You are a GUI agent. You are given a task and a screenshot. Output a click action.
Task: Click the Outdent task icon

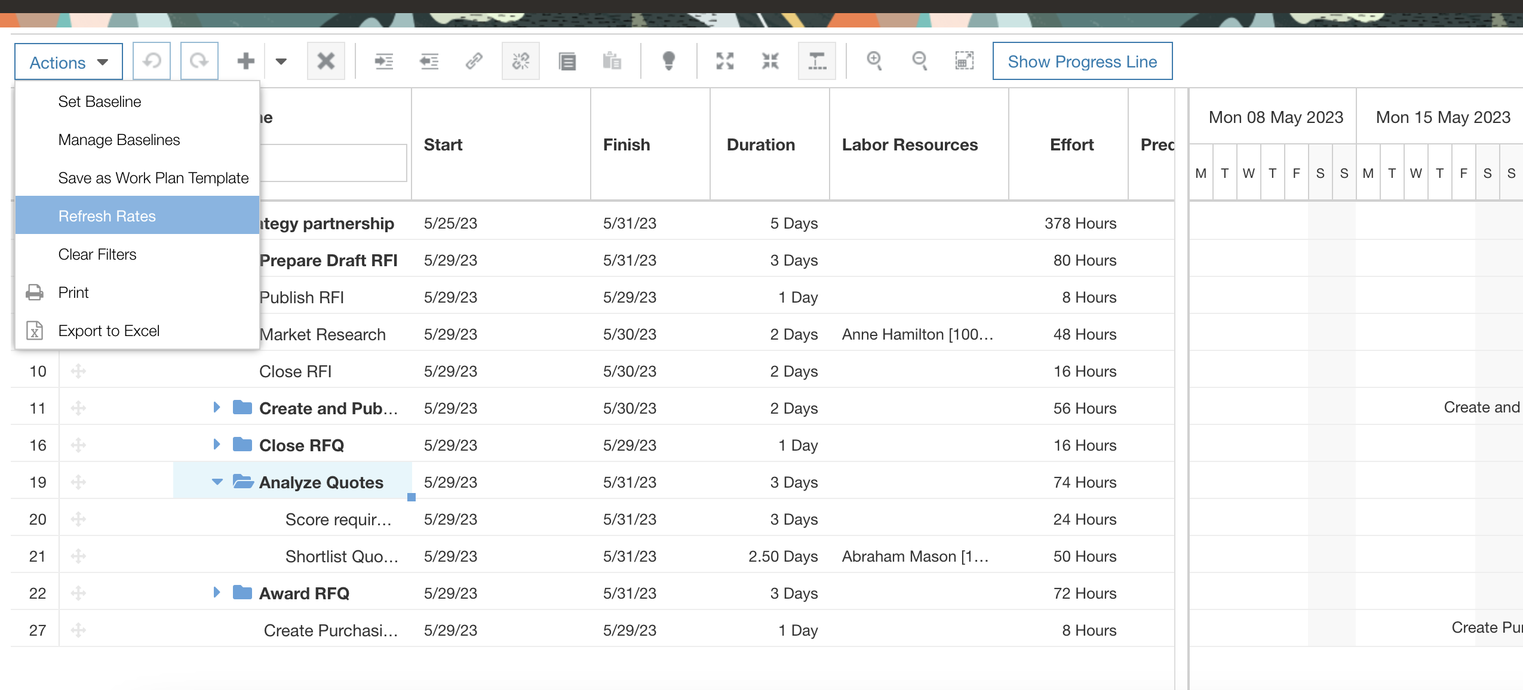429,61
